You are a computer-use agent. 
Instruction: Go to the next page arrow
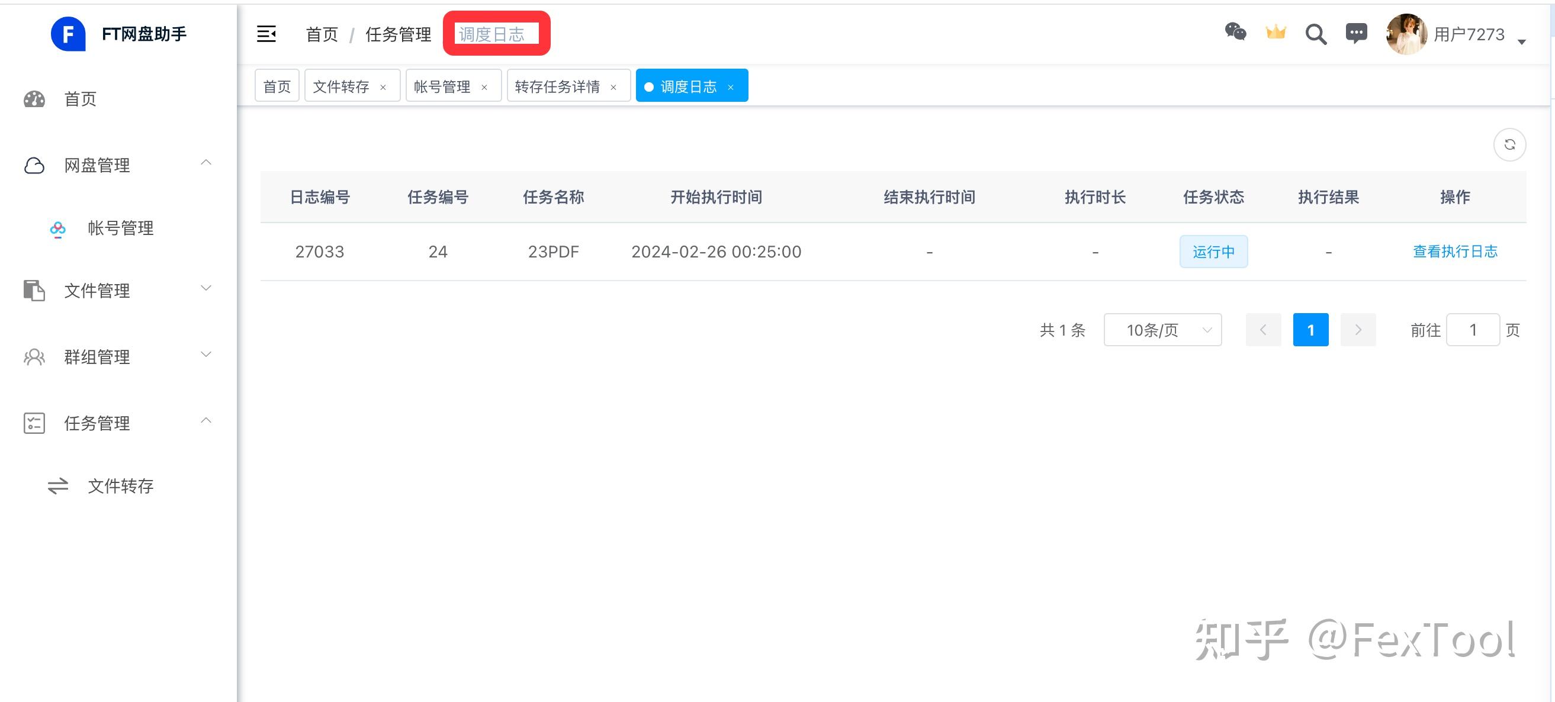tap(1358, 330)
